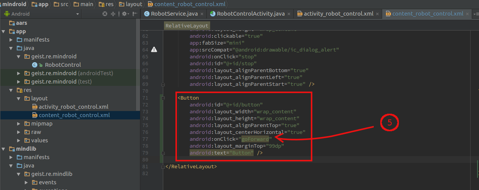479x190 pixels.
Task: Select RobotControl class in project tree
Action: tap(63, 65)
